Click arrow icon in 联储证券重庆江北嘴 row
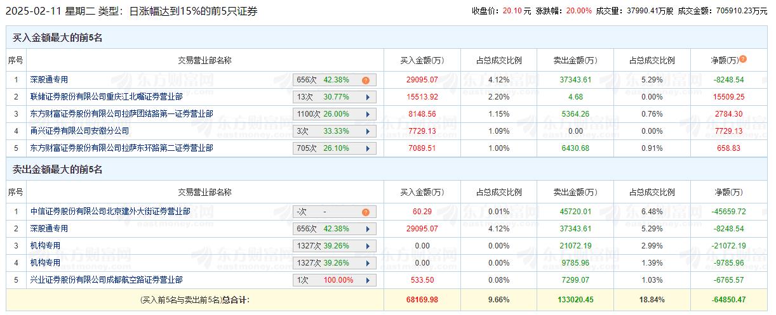Screen dimensions: 776x315 pos(368,98)
